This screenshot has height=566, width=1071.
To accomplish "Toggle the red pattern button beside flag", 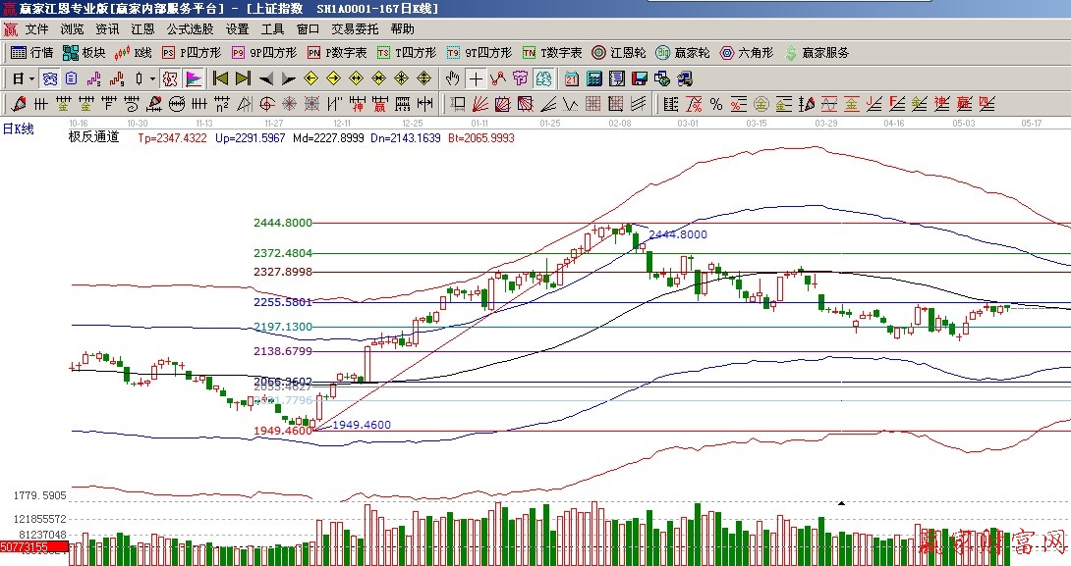I will (x=170, y=78).
